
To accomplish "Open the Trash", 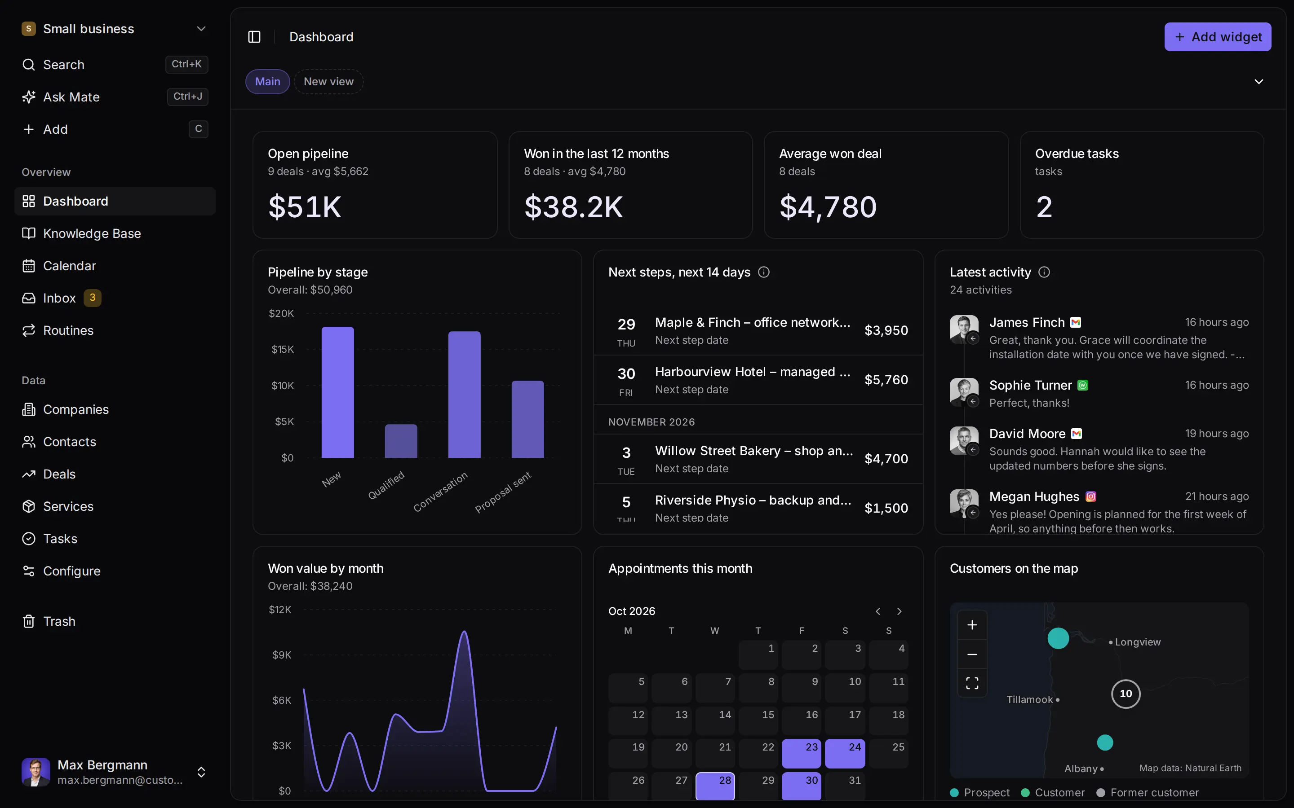I will (115, 622).
